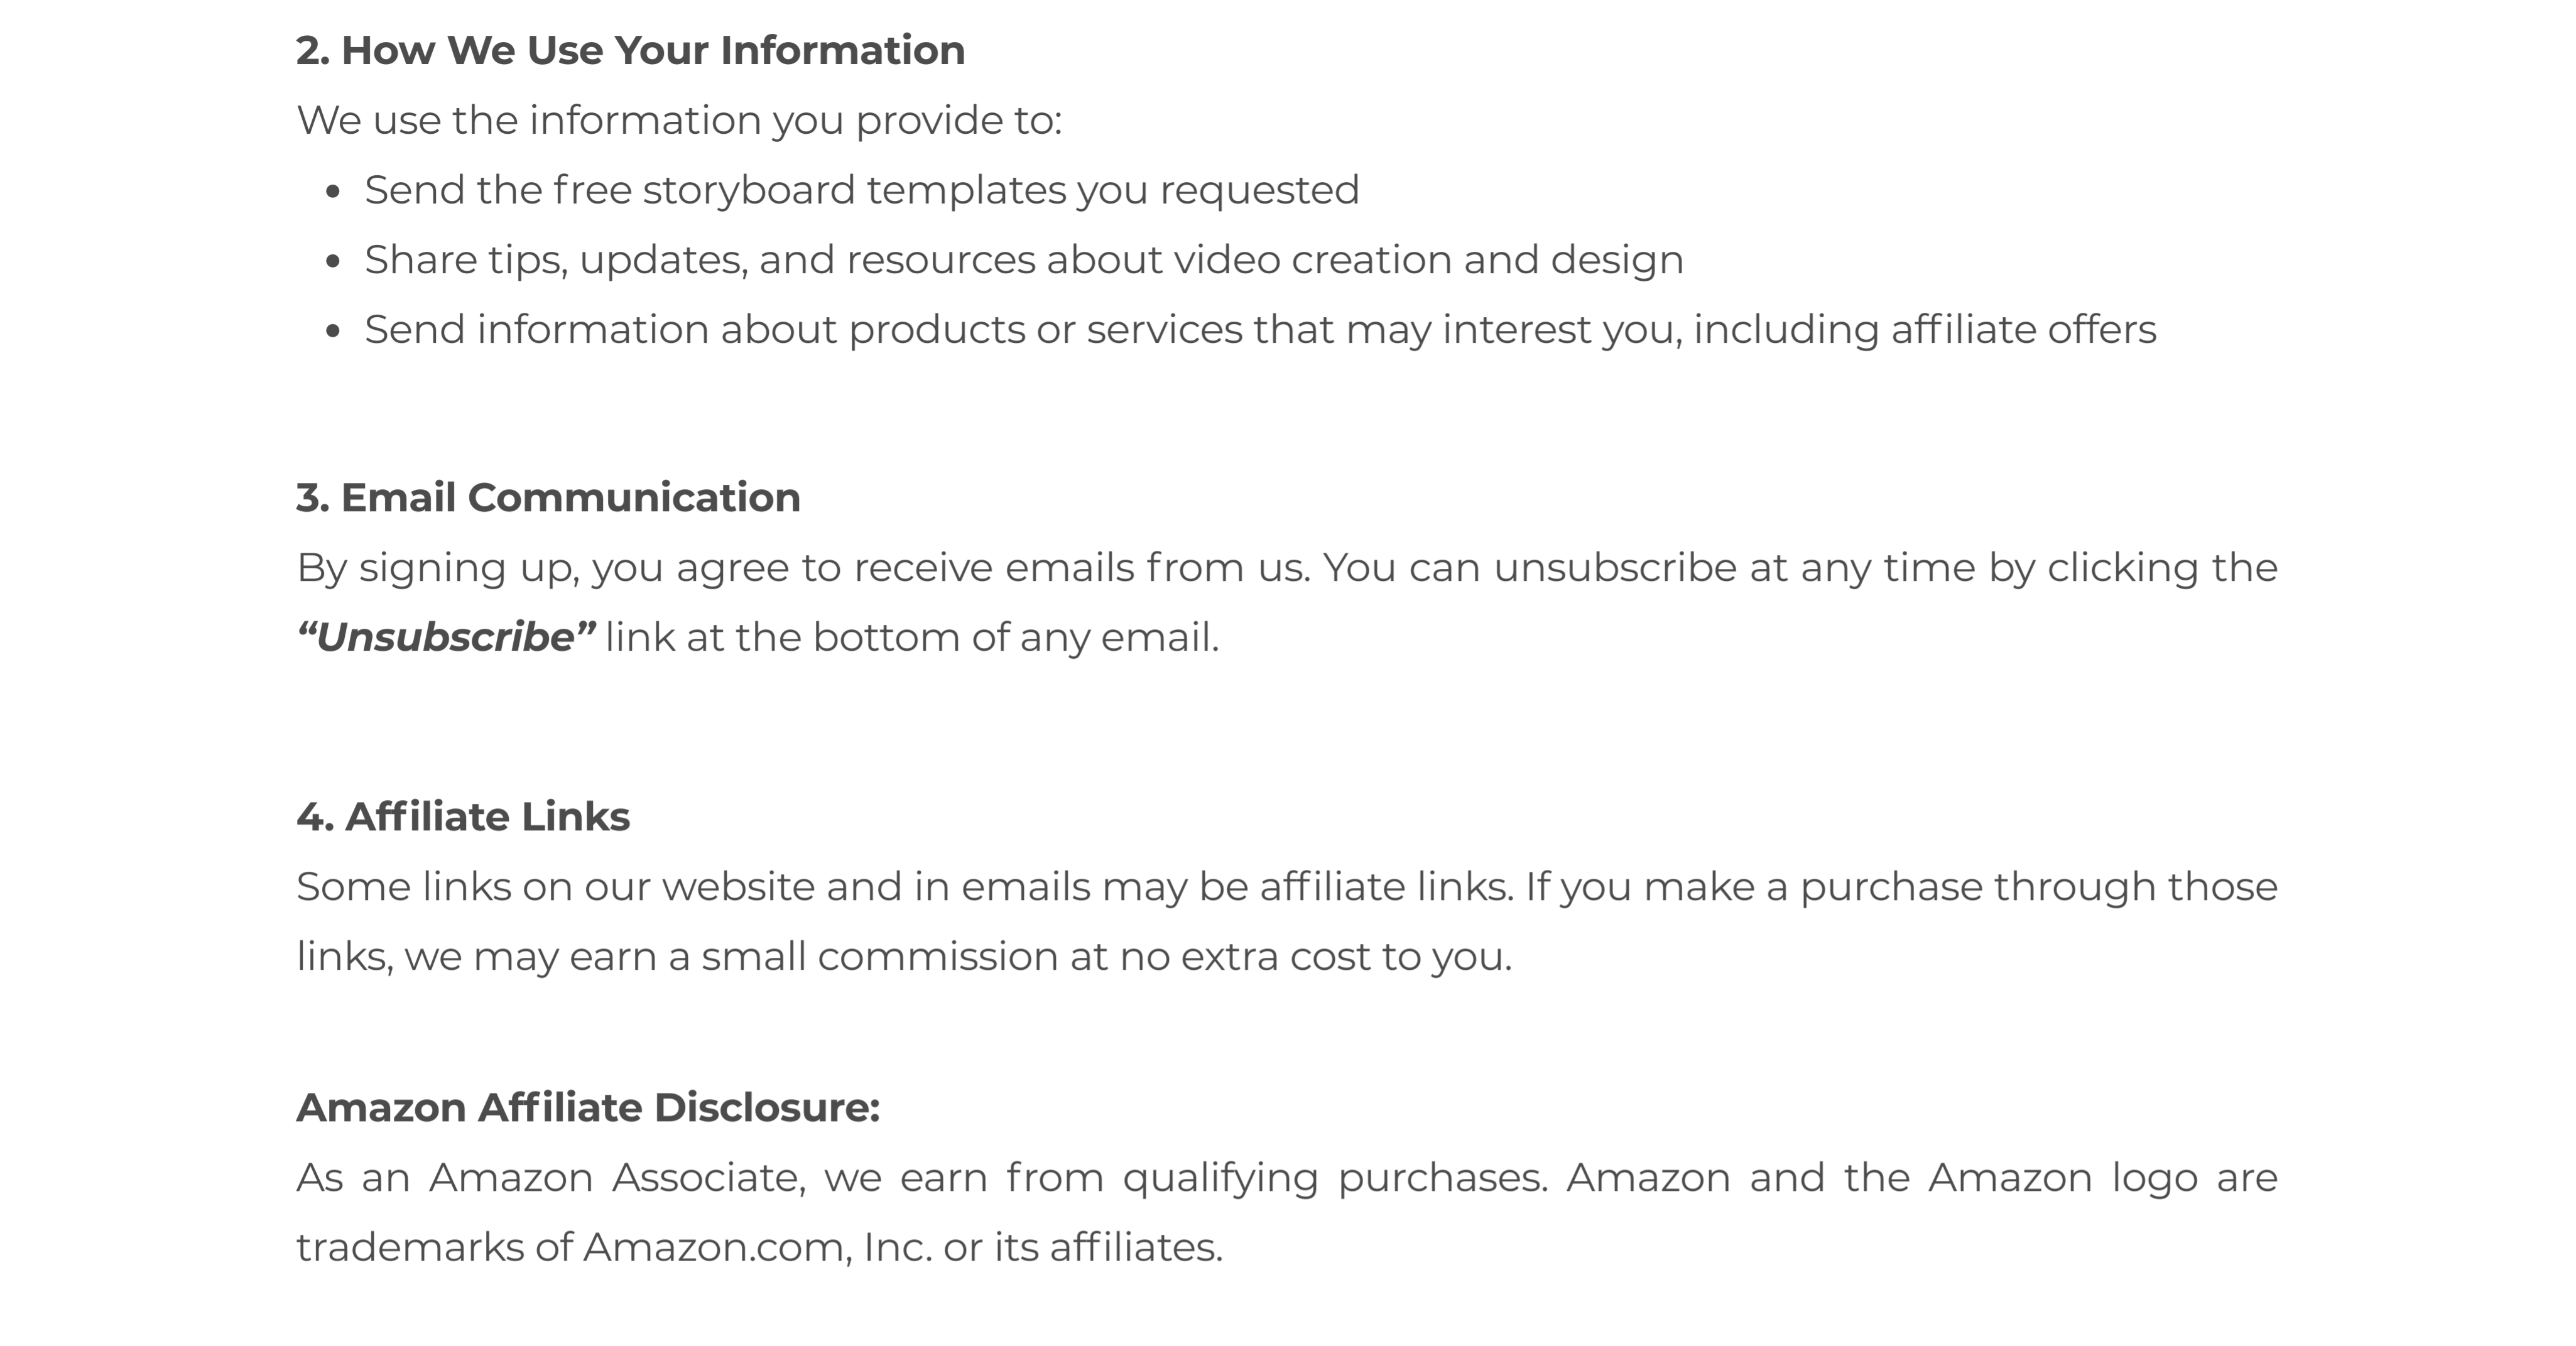Click the "Amazon Affiliate Disclosure:" heading
This screenshot has width=2576, height=1346.
pyautogui.click(x=588, y=1108)
